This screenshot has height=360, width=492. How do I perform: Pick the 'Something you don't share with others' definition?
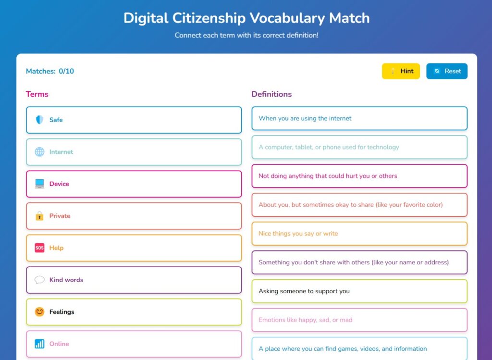tap(359, 262)
